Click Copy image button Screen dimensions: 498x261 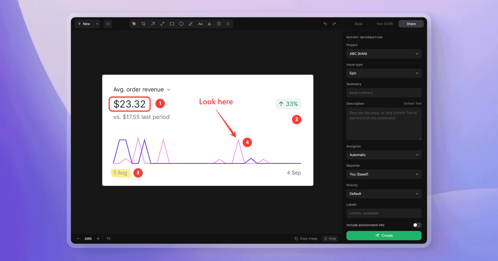[x=306, y=239]
